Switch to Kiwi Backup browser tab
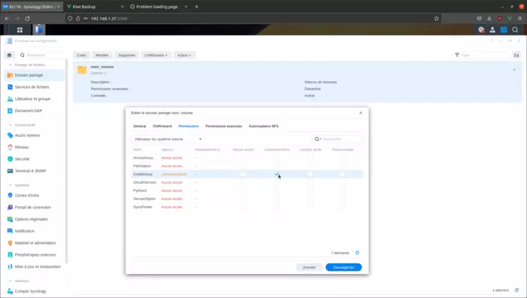 click(95, 7)
